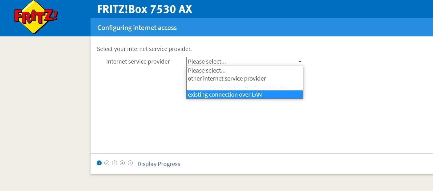Viewport: 433px width, 191px height.
Task: Collapse the provider list using dropdown arrow
Action: 300,61
